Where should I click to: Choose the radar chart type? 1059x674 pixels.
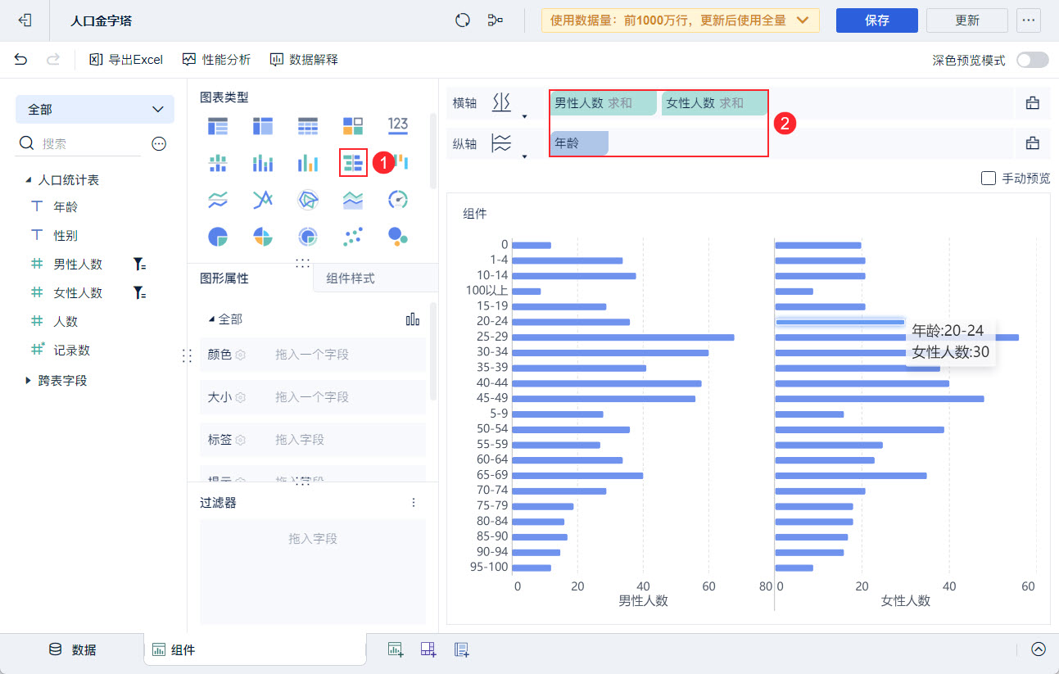tap(308, 200)
